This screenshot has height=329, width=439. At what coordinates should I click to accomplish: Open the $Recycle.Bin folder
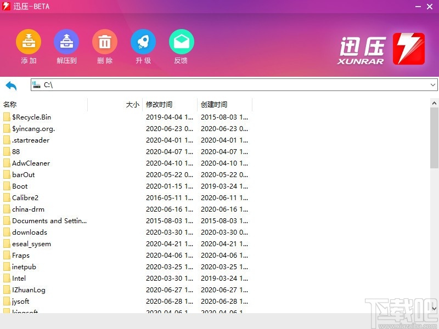click(x=31, y=117)
